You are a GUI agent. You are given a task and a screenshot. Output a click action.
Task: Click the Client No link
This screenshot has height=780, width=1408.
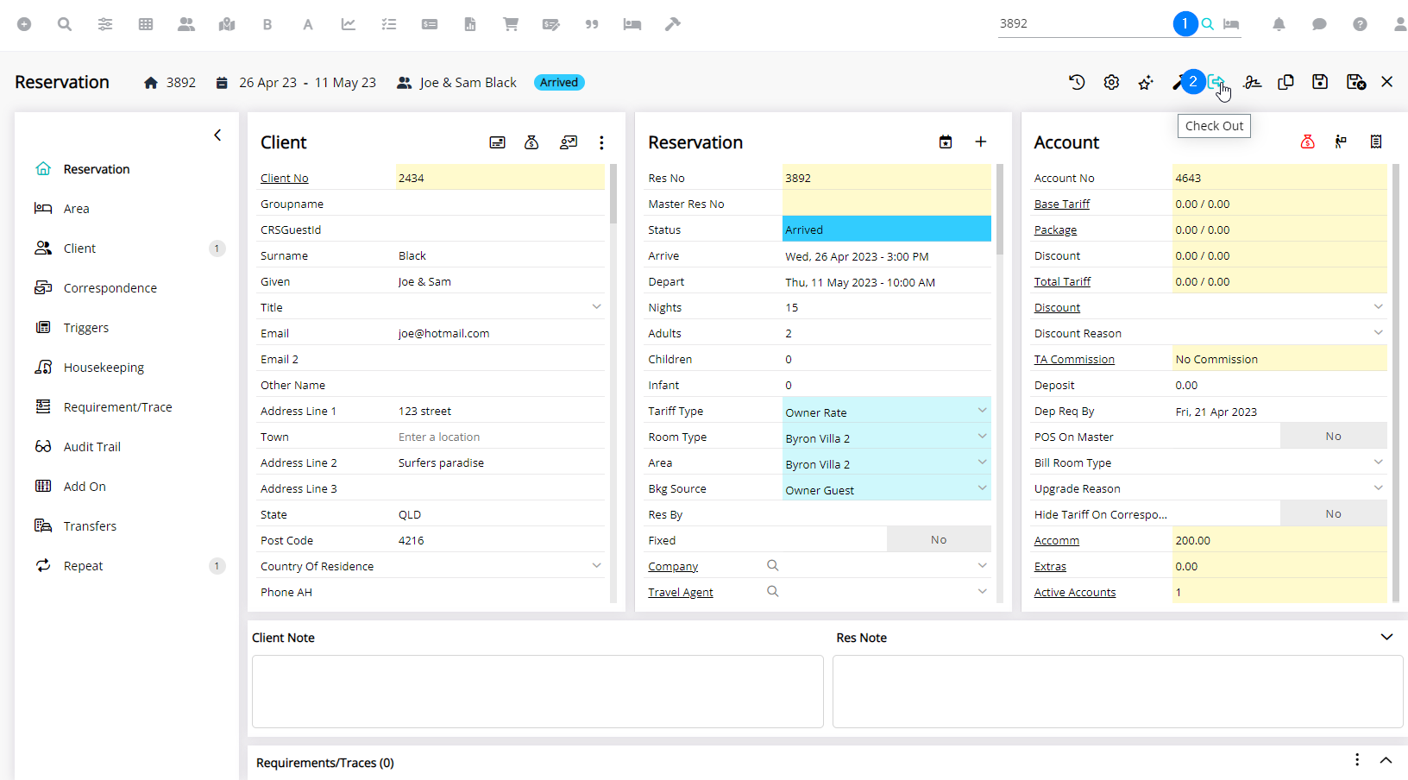pyautogui.click(x=285, y=179)
